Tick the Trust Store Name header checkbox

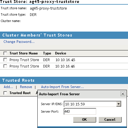tap(5, 53)
